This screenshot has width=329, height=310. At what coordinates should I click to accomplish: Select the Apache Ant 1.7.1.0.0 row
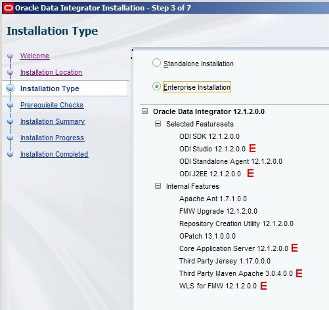pyautogui.click(x=213, y=199)
